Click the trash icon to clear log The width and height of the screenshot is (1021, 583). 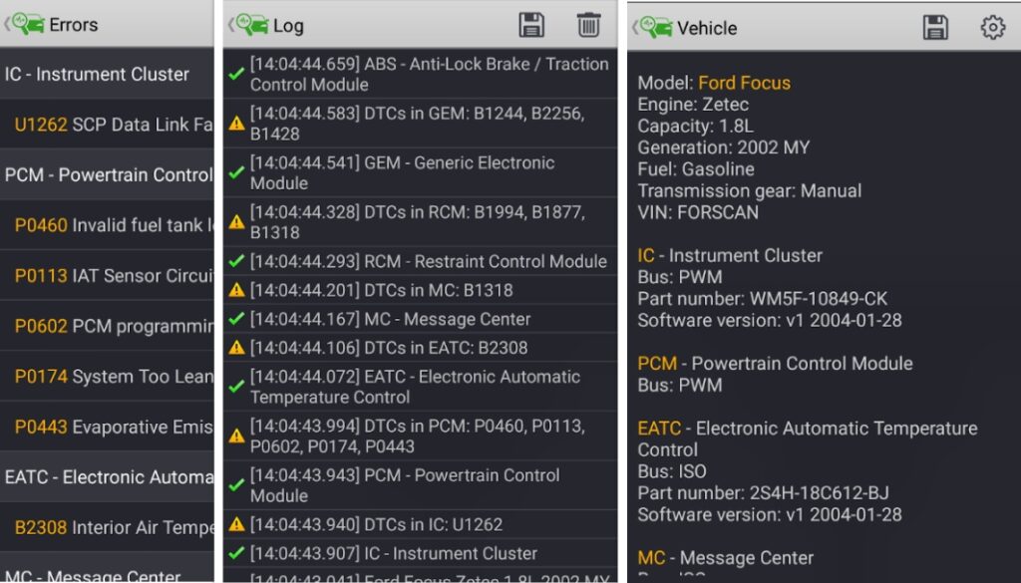point(588,26)
